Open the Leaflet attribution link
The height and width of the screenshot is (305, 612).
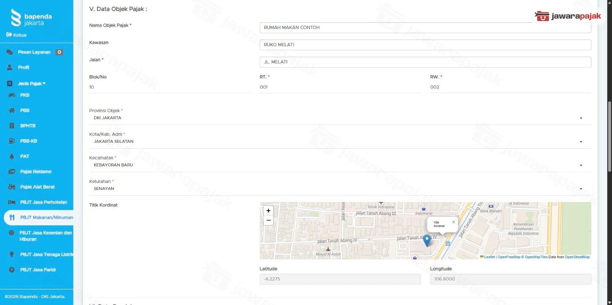tap(487, 257)
